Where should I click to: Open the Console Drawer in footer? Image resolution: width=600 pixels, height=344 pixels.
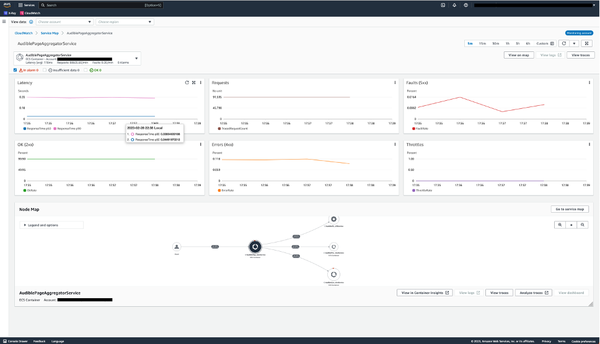pos(15,342)
